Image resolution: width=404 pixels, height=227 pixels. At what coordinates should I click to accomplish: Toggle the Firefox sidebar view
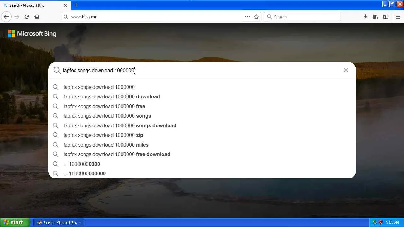click(x=386, y=17)
